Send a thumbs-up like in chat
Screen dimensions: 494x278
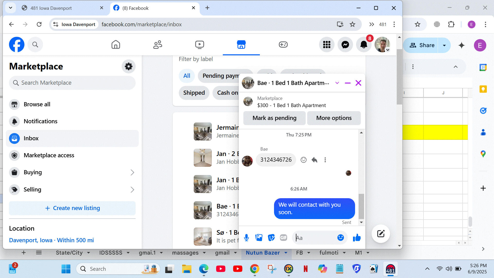coord(357,238)
